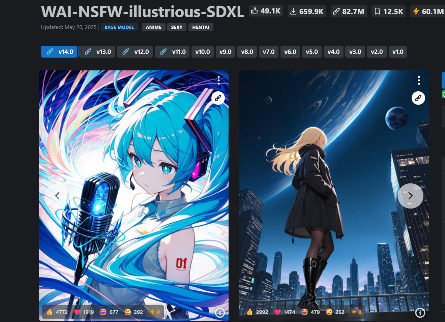
Task: Click the thumbs-up 49.1K like badge
Action: point(266,11)
